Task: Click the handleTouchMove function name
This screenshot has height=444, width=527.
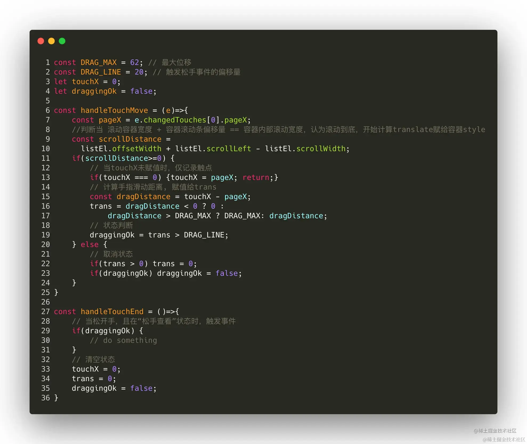Action: click(x=114, y=110)
